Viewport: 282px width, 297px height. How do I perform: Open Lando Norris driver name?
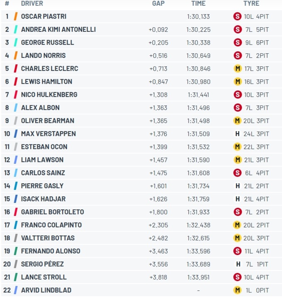[43, 55]
